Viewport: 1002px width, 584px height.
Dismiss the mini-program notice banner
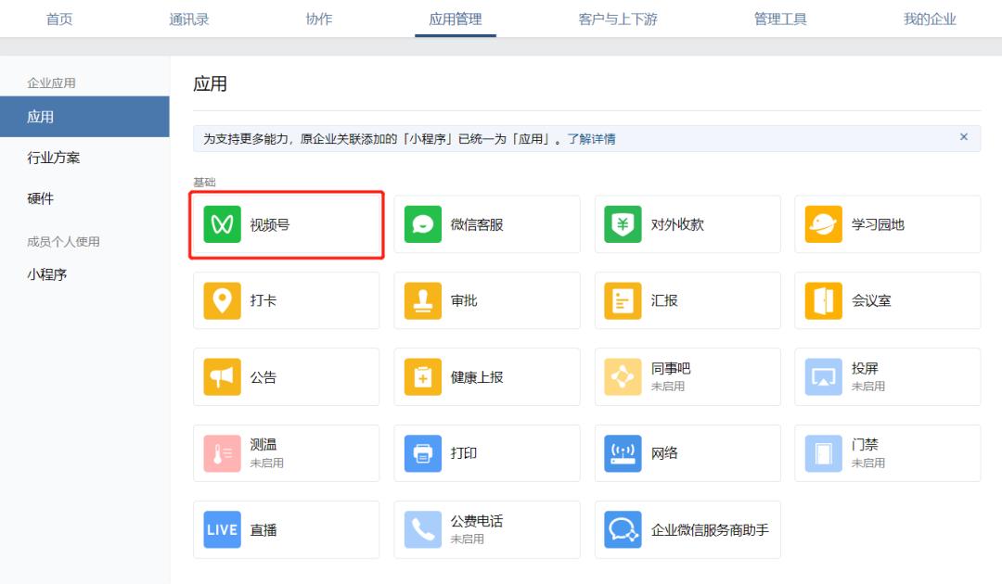962,136
